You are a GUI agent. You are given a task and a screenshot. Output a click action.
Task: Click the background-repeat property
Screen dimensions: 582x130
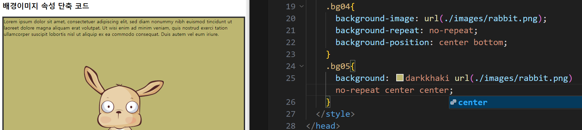pos(377,30)
